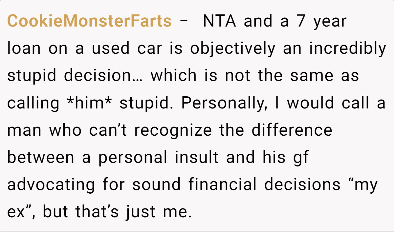Viewport: 394px width, 232px height.
Task: Click the word 'advocating'
Action: click(x=51, y=185)
